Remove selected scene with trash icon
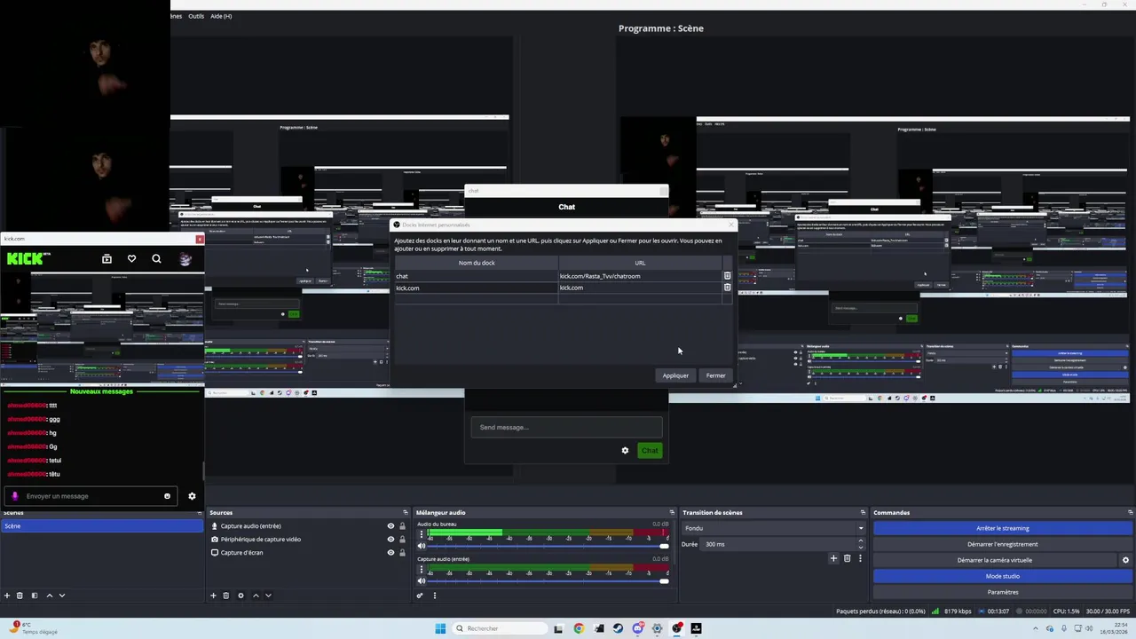The height and width of the screenshot is (639, 1136). (20, 596)
